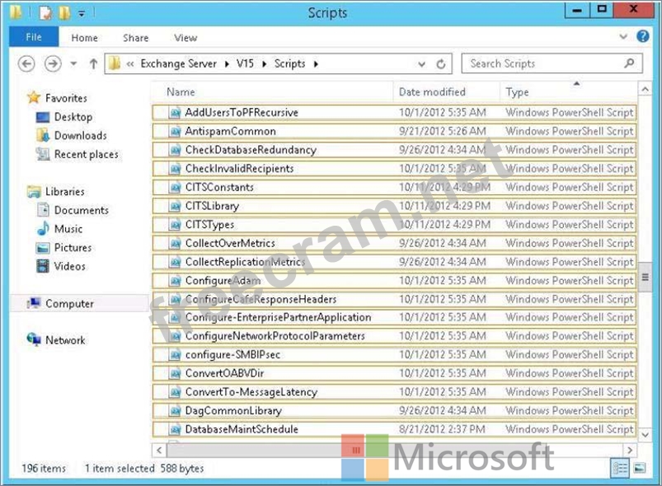This screenshot has height=486, width=662.
Task: Expand the ribbon with the chevron
Action: tap(623, 37)
